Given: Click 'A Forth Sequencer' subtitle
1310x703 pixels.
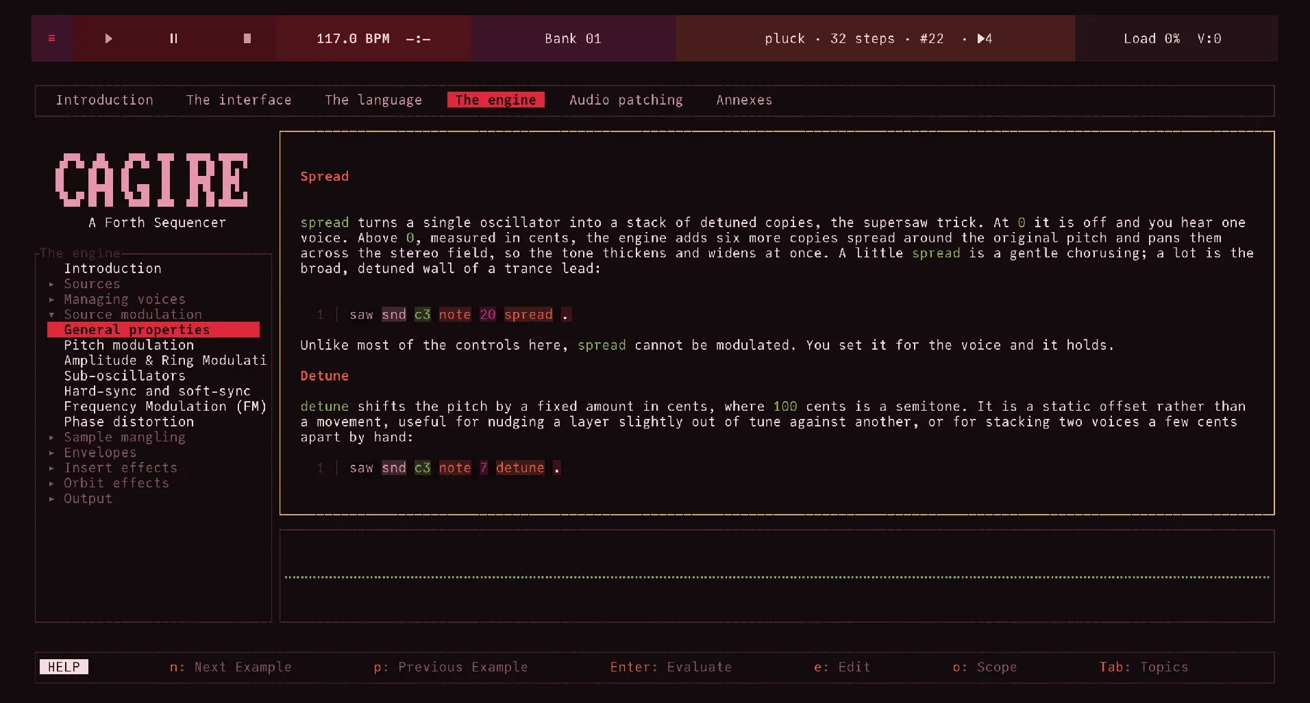Looking at the screenshot, I should tap(157, 222).
